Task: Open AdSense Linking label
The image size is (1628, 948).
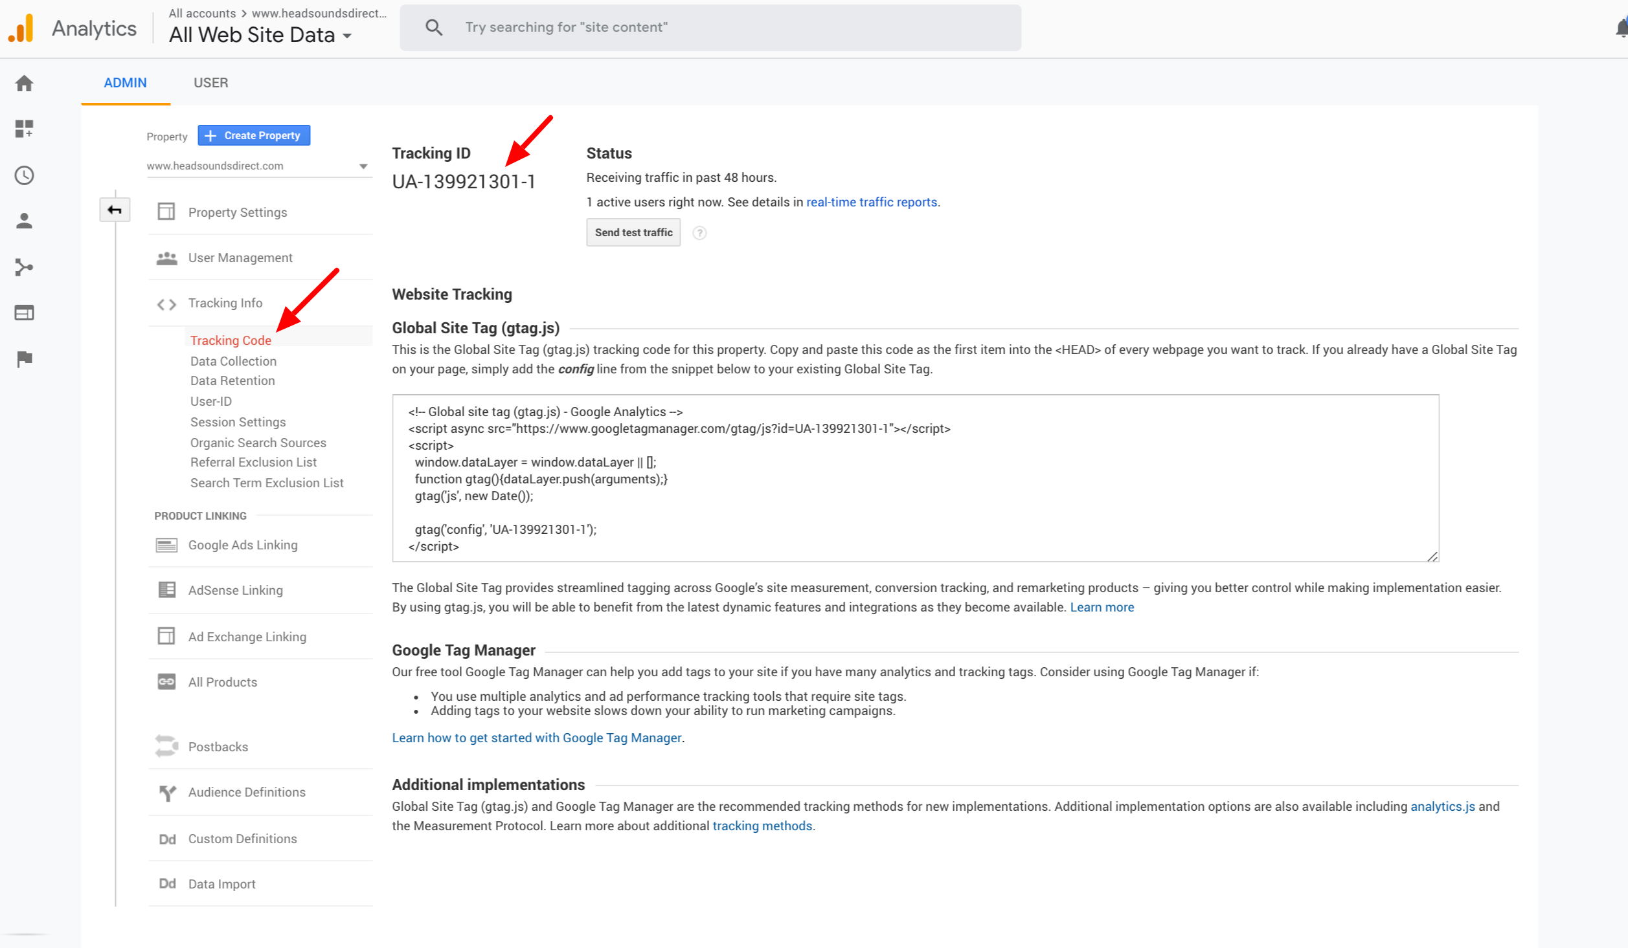Action: coord(236,590)
